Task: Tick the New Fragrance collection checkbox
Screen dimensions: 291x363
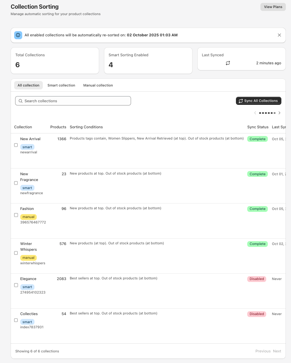Action: [x=16, y=183]
